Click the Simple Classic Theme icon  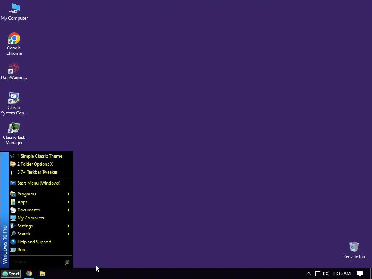[x=13, y=156]
